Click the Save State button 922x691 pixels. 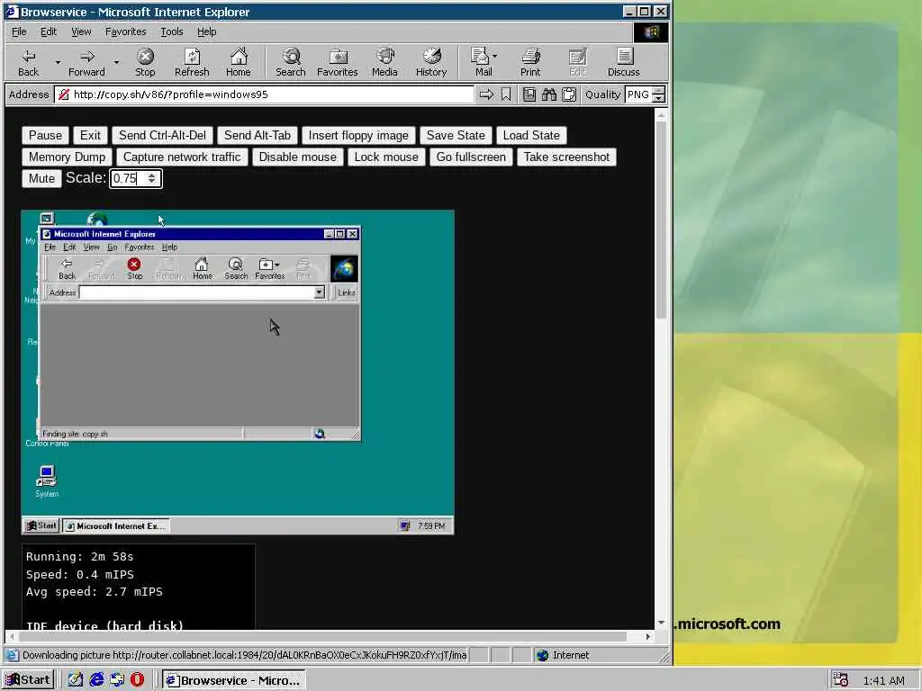click(456, 135)
